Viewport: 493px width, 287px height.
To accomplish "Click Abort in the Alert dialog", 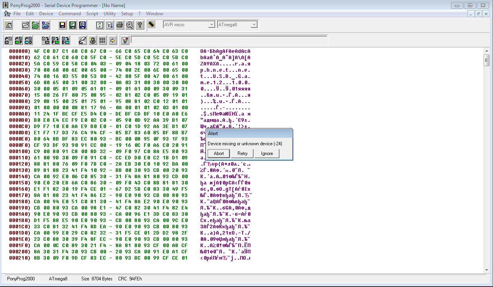I will [x=219, y=153].
